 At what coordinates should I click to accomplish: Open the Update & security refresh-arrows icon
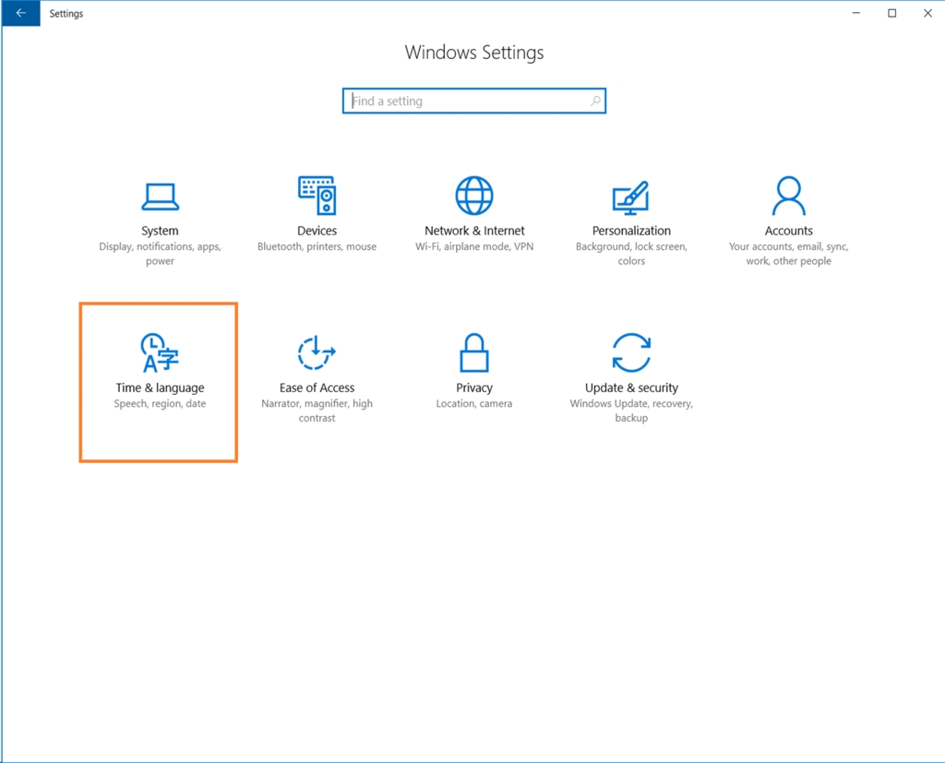pos(631,352)
